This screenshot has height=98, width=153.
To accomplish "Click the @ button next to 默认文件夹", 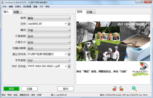I will [69, 54].
